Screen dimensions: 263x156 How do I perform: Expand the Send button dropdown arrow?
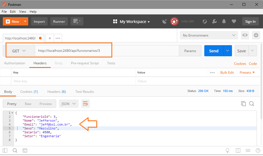[228, 51]
